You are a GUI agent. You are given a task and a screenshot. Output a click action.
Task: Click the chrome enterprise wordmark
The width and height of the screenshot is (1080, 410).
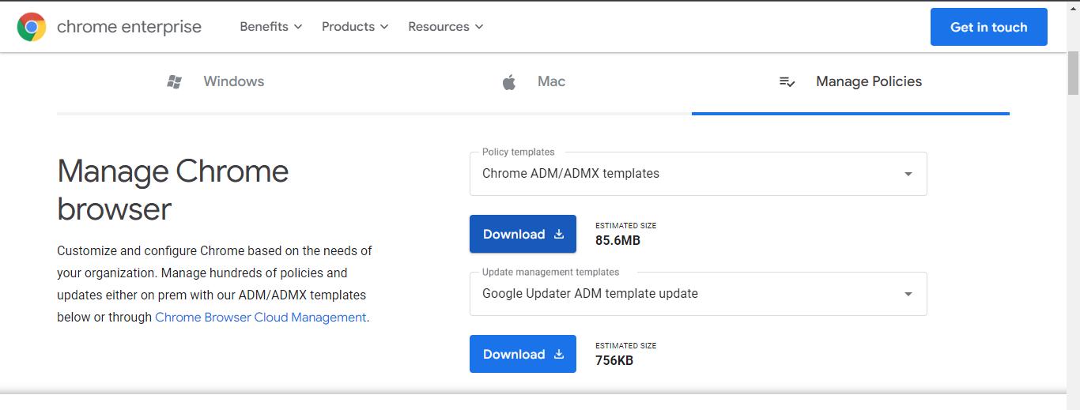coord(129,27)
